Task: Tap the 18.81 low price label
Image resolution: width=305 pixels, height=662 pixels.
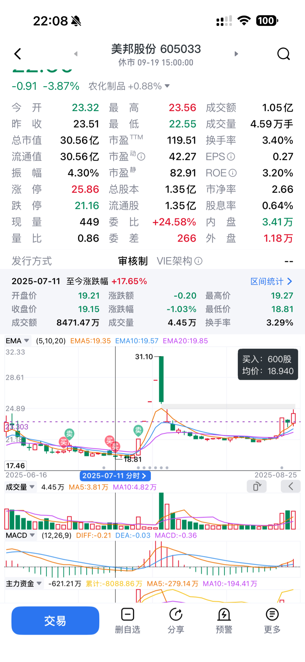Action: coord(133,460)
